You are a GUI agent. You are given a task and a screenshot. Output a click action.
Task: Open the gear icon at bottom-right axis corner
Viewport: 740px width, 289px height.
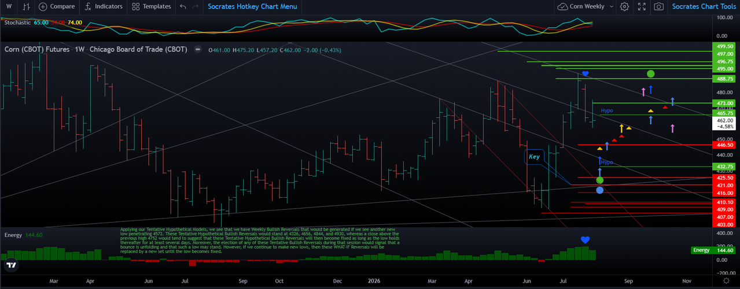726,281
